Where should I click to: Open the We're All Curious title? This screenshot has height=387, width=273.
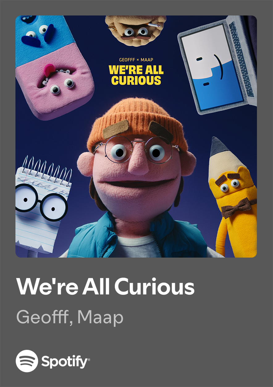click(106, 286)
